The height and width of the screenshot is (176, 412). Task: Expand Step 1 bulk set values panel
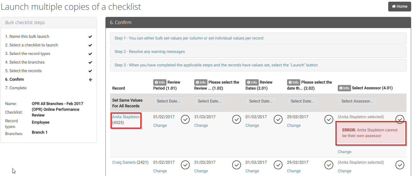(x=258, y=38)
